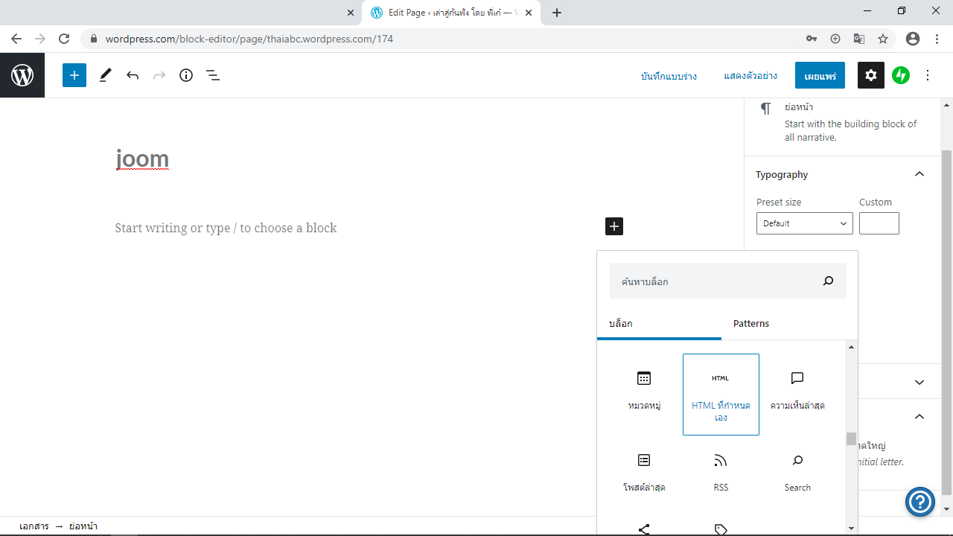This screenshot has width=953, height=536.
Task: Open the Preset size dropdown
Action: tap(804, 223)
